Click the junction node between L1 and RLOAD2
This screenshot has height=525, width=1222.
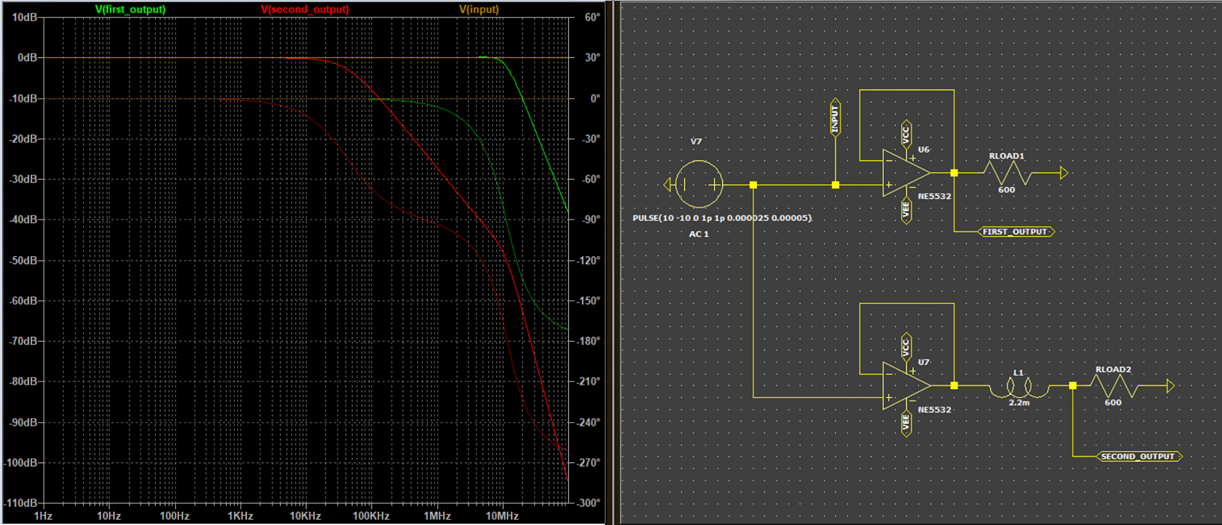pyautogui.click(x=1073, y=386)
